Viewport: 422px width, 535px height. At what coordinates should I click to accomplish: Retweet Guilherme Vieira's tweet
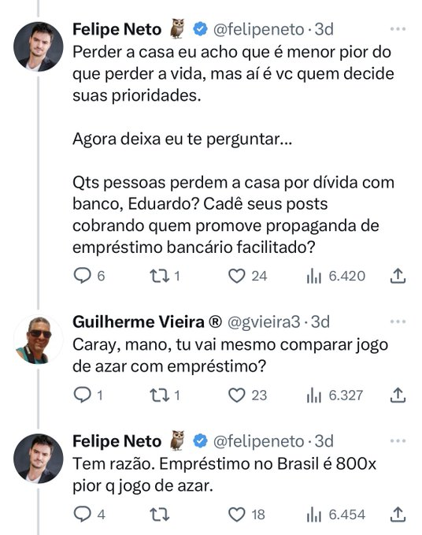click(160, 395)
